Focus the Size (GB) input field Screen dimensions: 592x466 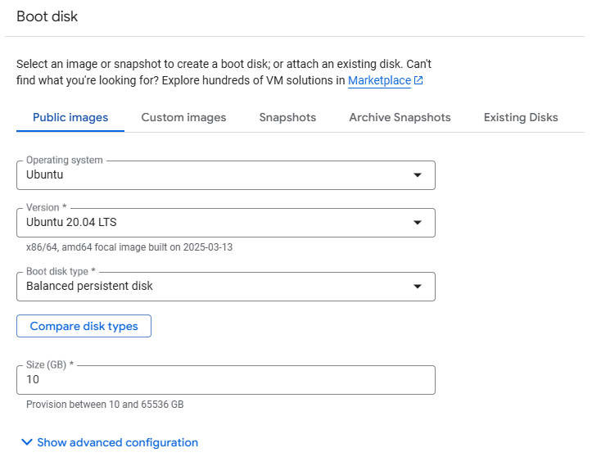tap(226, 380)
